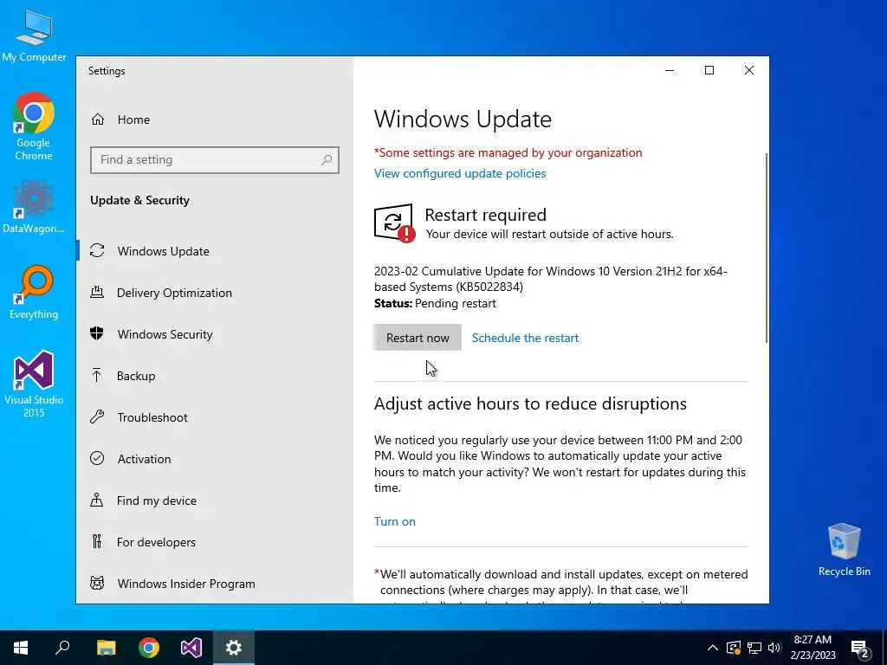Click Schedule the restart link
The width and height of the screenshot is (887, 665).
pos(525,338)
